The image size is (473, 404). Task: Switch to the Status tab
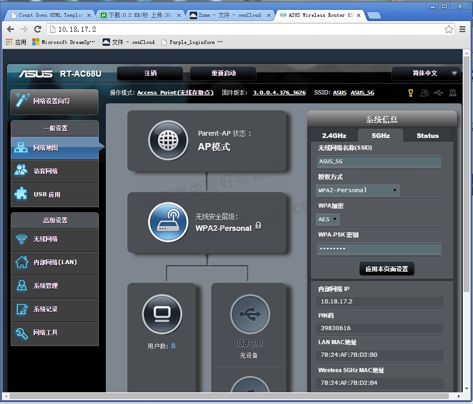click(428, 136)
